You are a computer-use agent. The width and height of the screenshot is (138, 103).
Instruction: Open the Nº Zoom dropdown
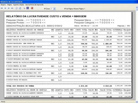click(54, 9)
